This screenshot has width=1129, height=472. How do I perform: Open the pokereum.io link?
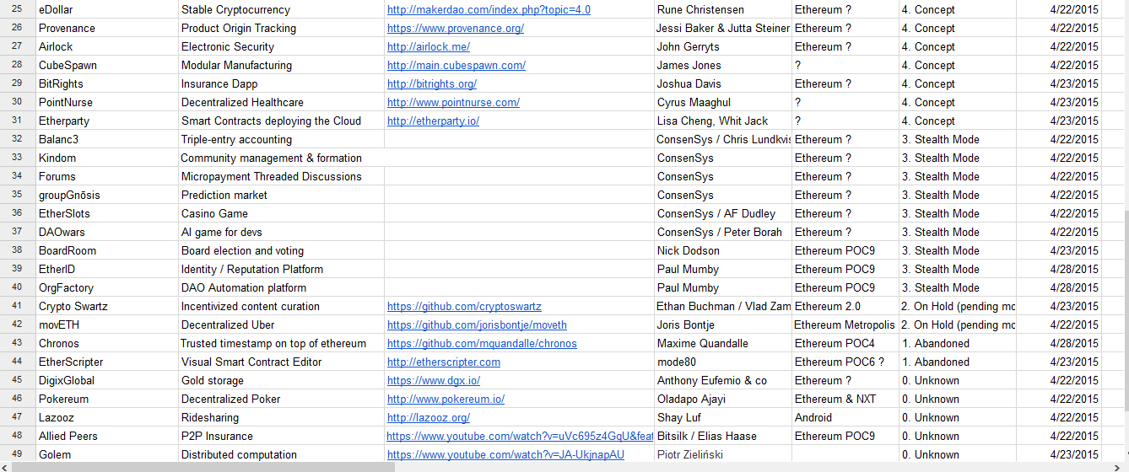click(446, 400)
